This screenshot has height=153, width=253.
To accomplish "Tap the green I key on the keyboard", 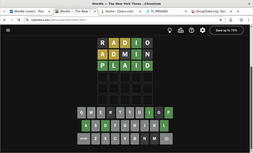I will tap(149, 113).
